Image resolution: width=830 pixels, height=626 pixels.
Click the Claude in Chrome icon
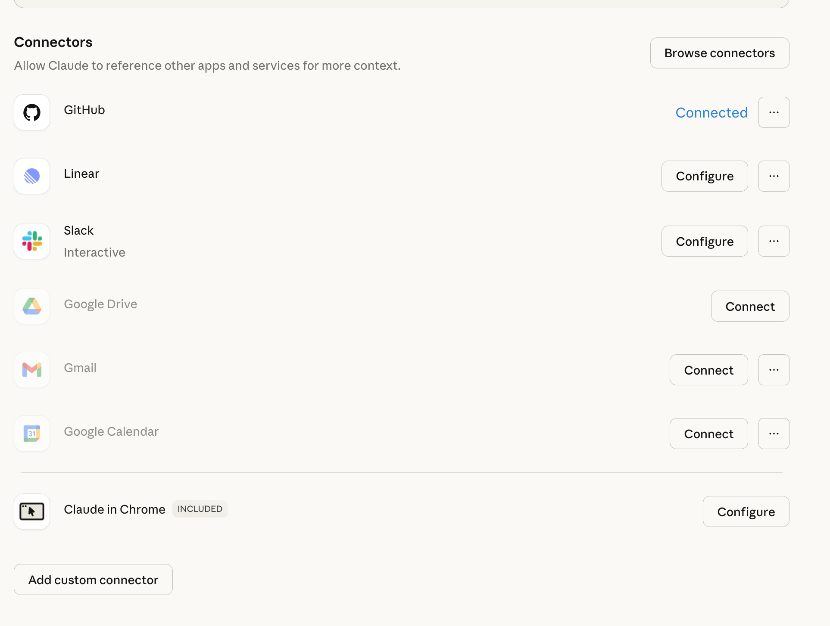pyautogui.click(x=32, y=511)
